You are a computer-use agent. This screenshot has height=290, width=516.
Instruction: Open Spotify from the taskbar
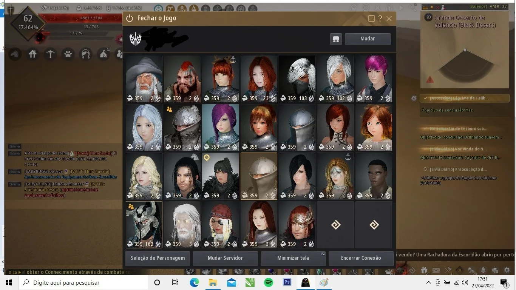point(269,282)
